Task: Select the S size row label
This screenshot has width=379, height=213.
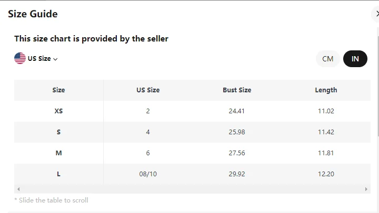Action: (58, 132)
